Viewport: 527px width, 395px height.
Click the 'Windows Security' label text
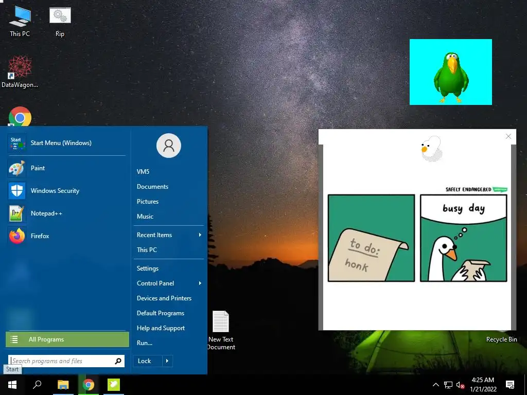click(55, 191)
